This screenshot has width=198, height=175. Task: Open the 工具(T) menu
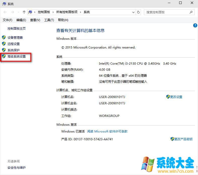click(x=49, y=20)
